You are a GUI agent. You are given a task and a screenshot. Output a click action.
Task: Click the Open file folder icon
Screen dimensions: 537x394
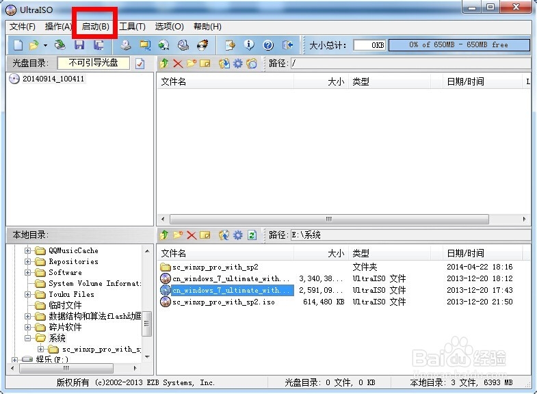34,45
